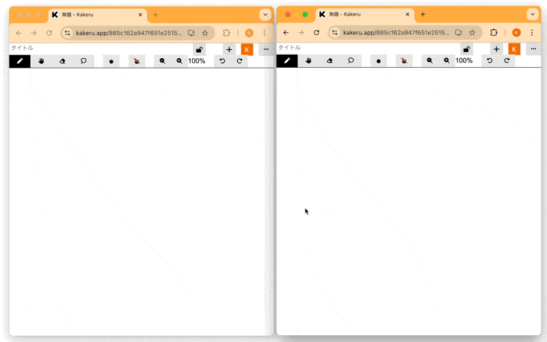This screenshot has height=342, width=547.
Task: Close the Kakeru tab in left window
Action: pos(140,14)
